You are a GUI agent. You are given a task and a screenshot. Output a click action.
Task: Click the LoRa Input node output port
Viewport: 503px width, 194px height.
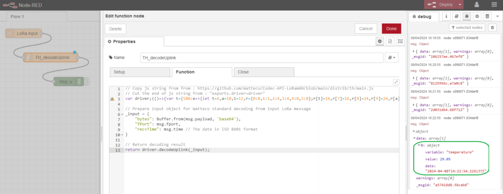point(42,33)
